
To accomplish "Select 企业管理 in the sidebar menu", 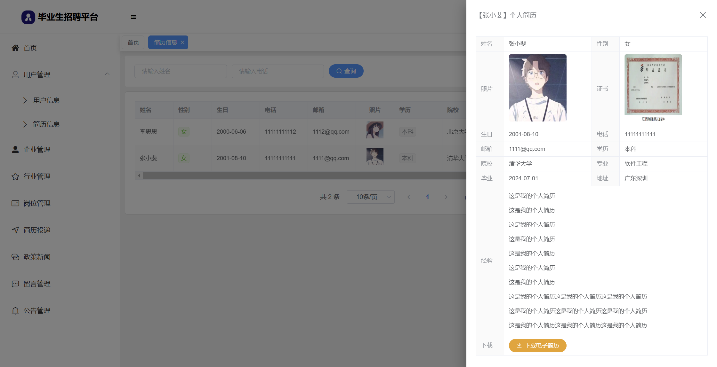I will [37, 150].
